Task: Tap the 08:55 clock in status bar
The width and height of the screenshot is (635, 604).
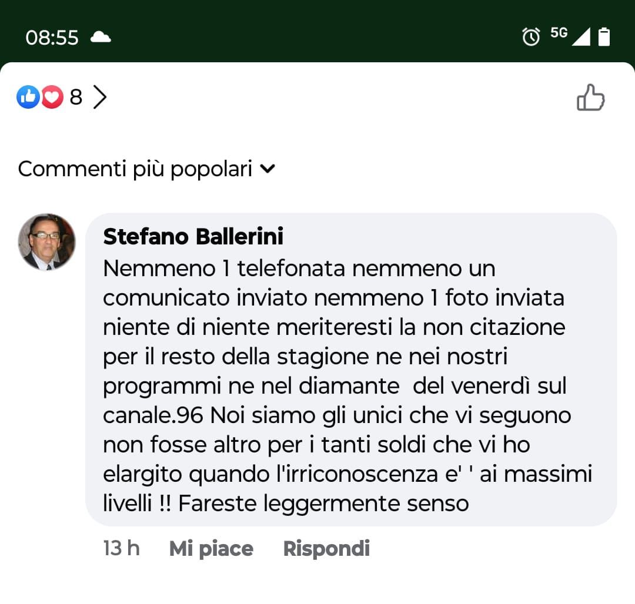Action: 52,38
